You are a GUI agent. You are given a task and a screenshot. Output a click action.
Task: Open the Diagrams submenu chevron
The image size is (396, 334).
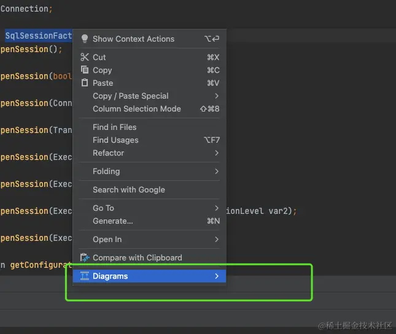(x=217, y=276)
